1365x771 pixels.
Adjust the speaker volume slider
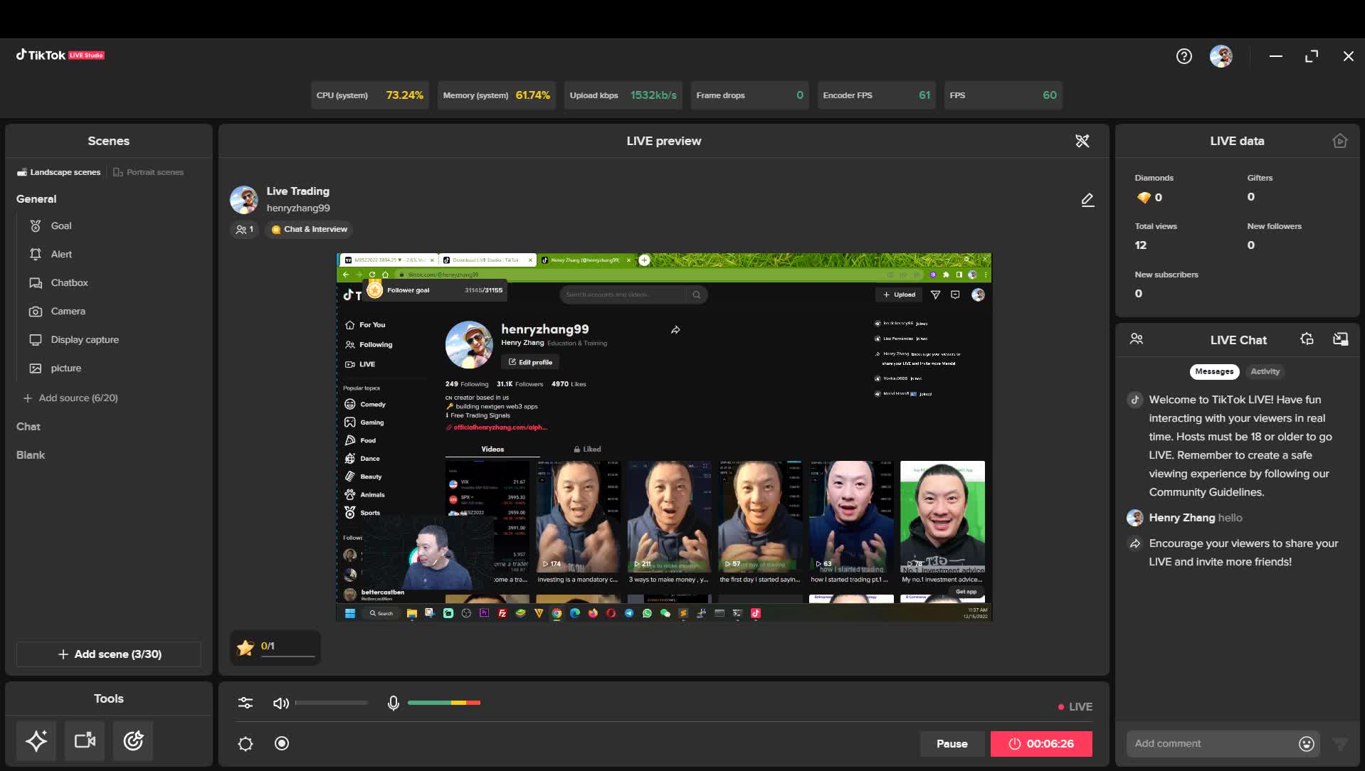331,703
